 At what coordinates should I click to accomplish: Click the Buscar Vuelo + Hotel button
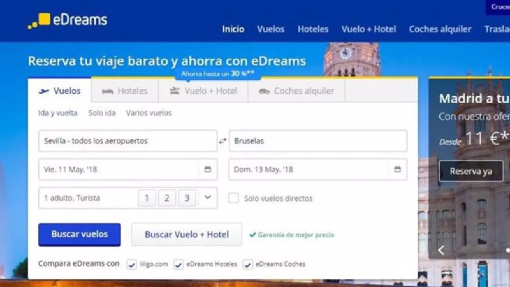186,234
